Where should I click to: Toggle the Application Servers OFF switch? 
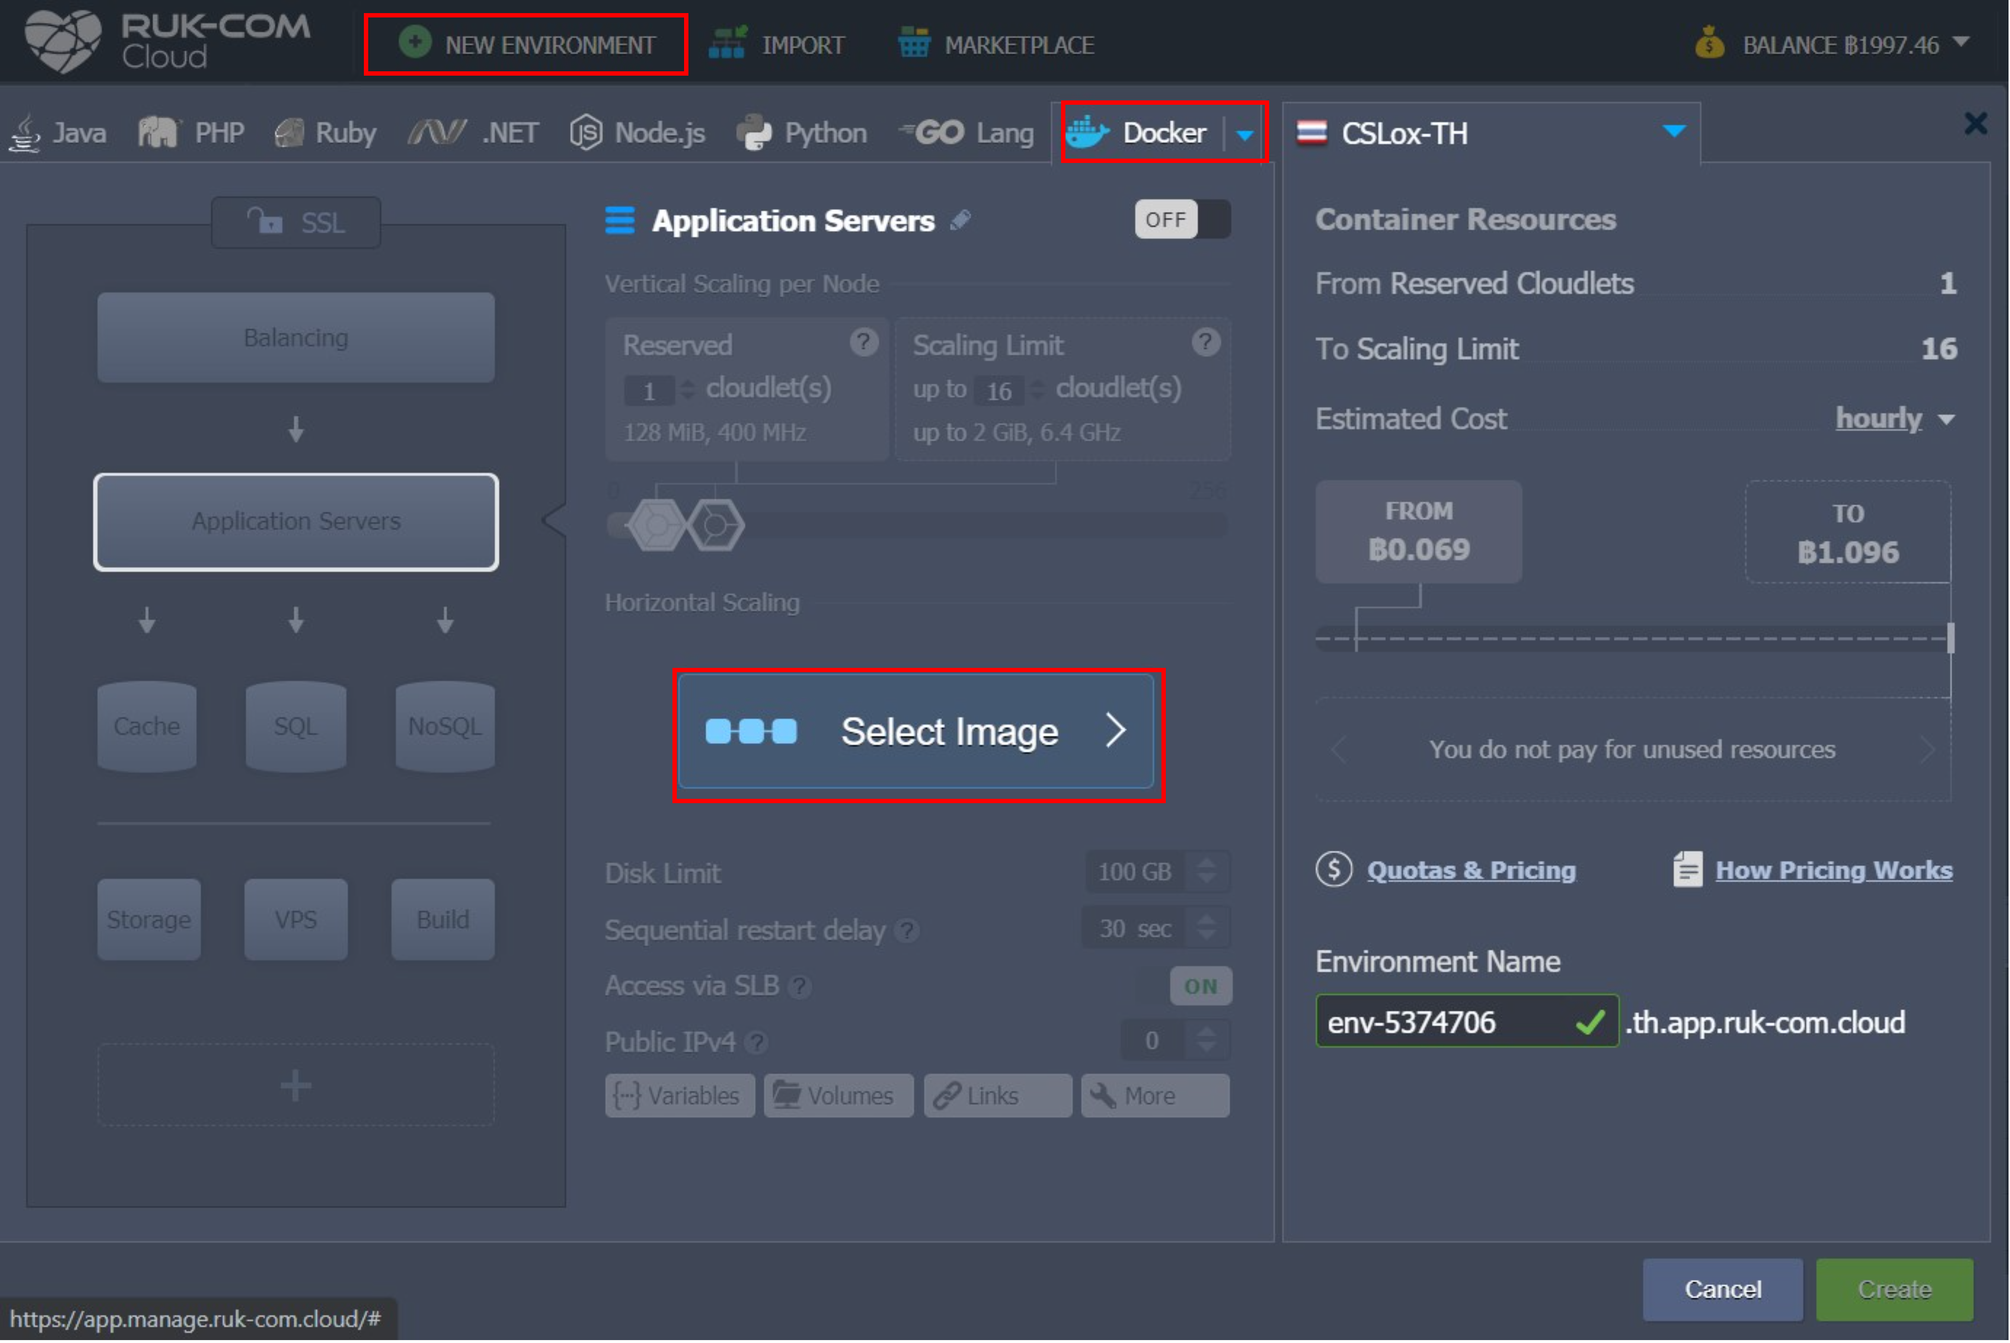(x=1182, y=219)
